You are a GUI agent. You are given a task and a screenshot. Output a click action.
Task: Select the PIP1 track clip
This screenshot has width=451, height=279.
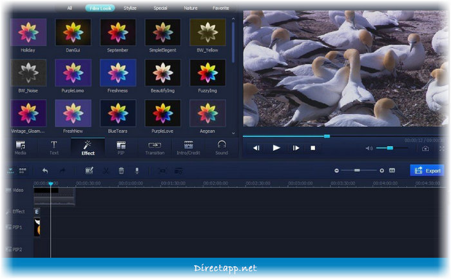37,227
